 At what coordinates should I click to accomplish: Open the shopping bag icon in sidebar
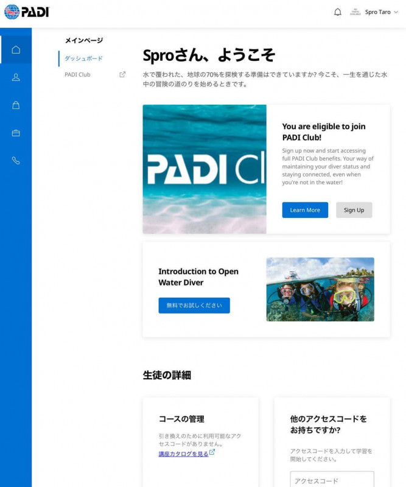(16, 105)
